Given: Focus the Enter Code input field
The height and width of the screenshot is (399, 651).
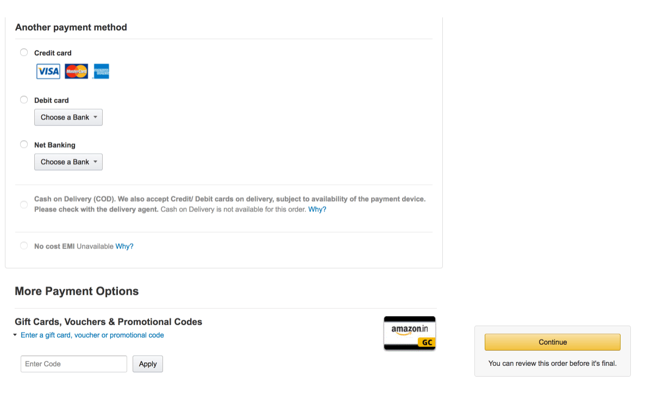Looking at the screenshot, I should point(74,364).
